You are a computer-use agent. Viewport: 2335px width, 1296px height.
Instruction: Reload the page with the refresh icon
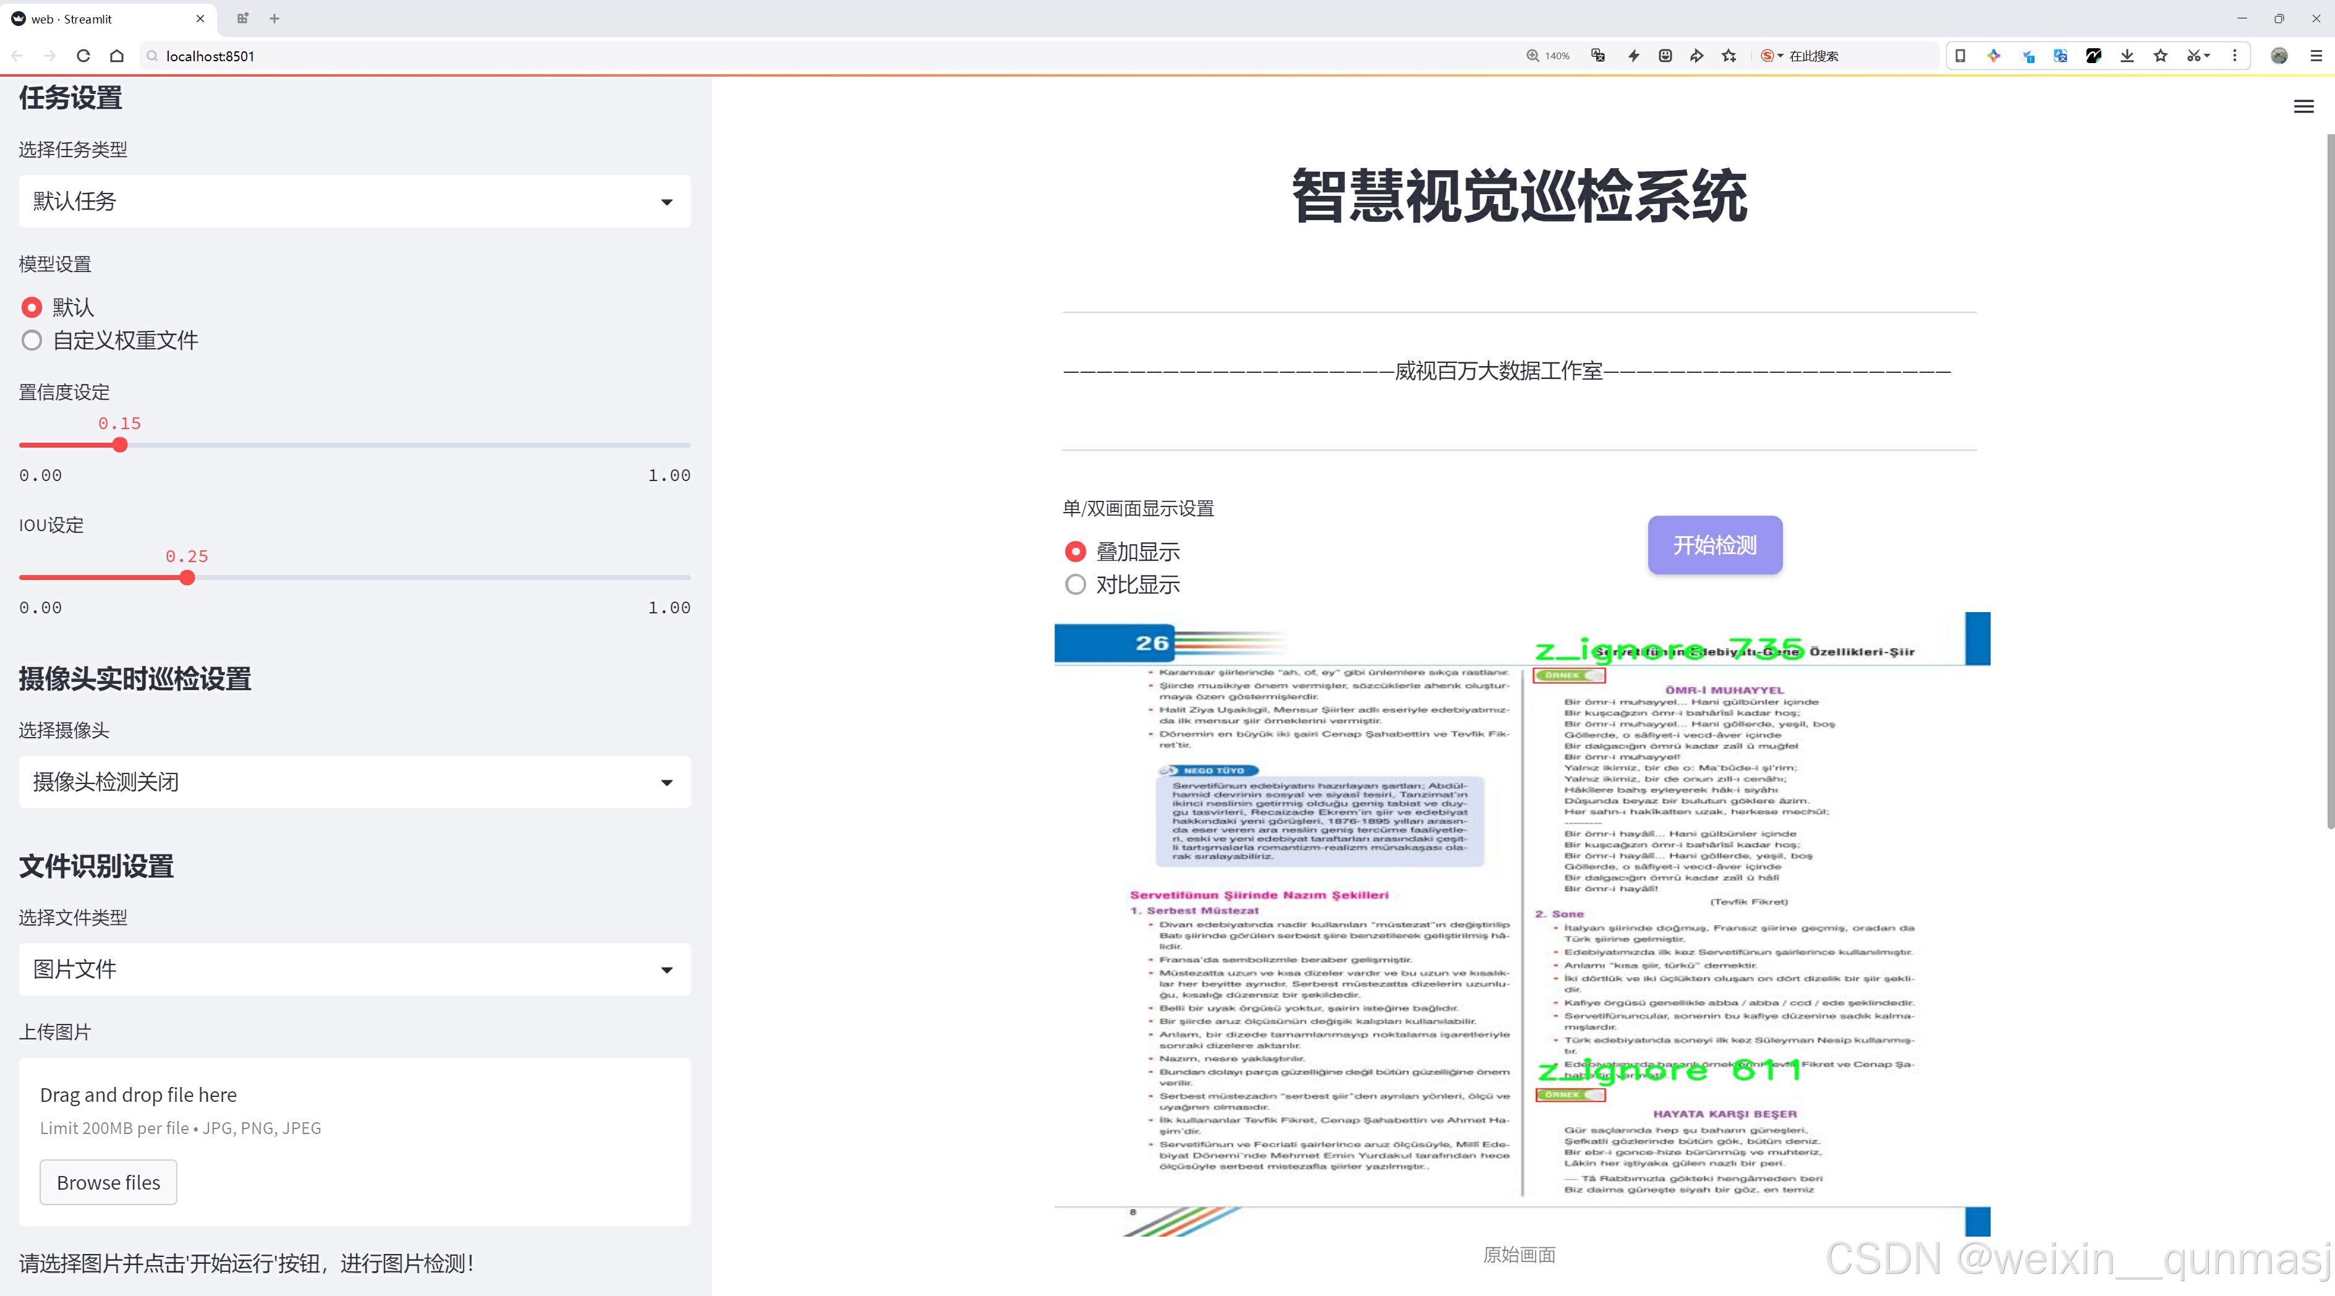(83, 56)
